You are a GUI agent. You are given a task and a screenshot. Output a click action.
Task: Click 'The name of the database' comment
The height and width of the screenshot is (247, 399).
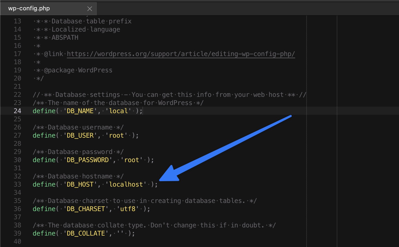[x=118, y=103]
